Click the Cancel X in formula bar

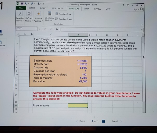click(45, 29)
